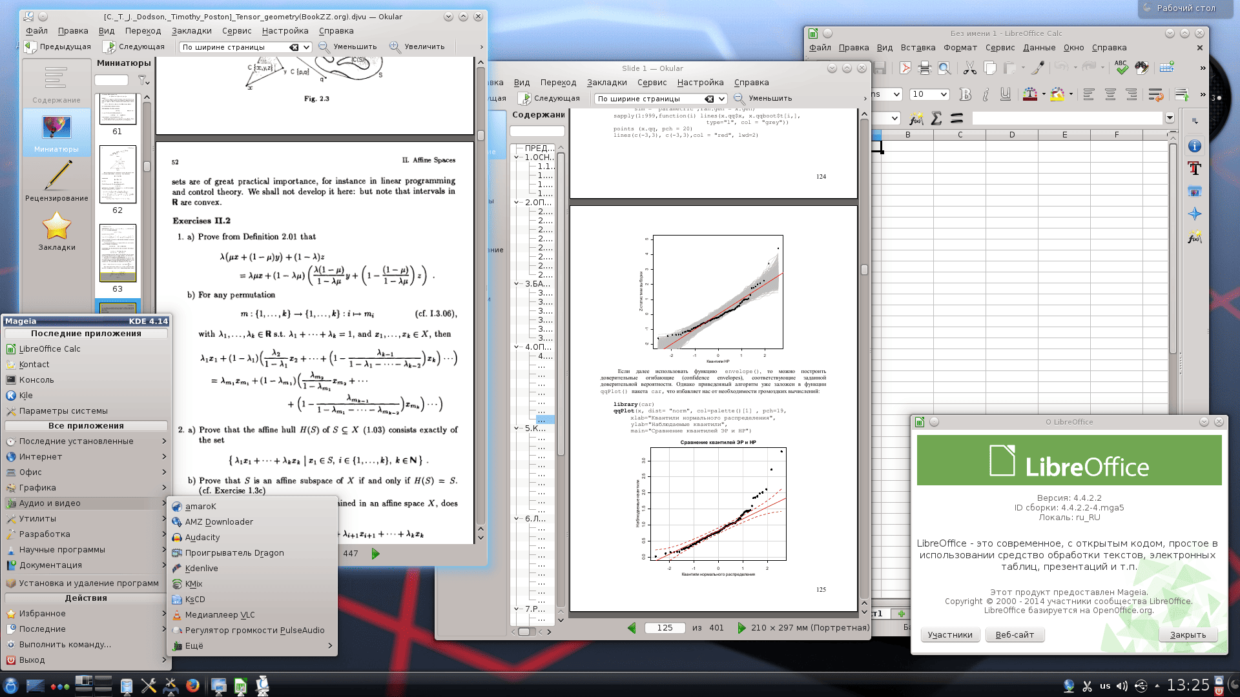The height and width of the screenshot is (697, 1240).
Task: Select the Миниатюры panel toggle in Okular
Action: [x=57, y=132]
